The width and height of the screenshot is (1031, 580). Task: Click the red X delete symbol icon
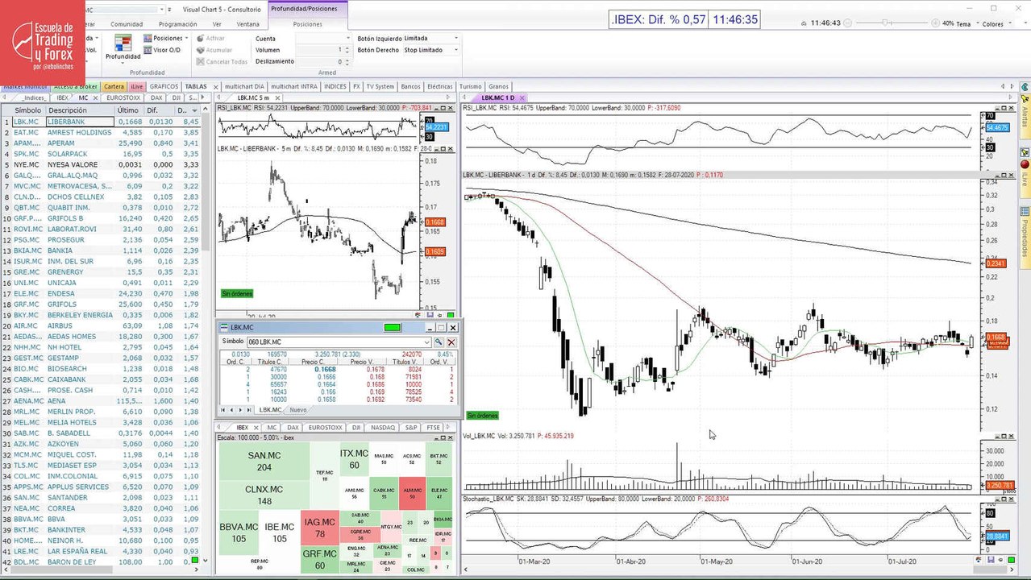[451, 342]
